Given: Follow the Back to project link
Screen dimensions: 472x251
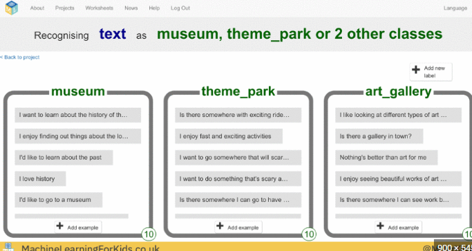Looking at the screenshot, I should 20,57.
